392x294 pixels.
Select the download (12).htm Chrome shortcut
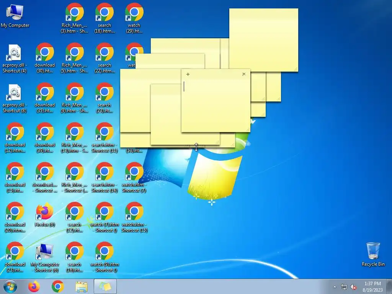(x=15, y=138)
